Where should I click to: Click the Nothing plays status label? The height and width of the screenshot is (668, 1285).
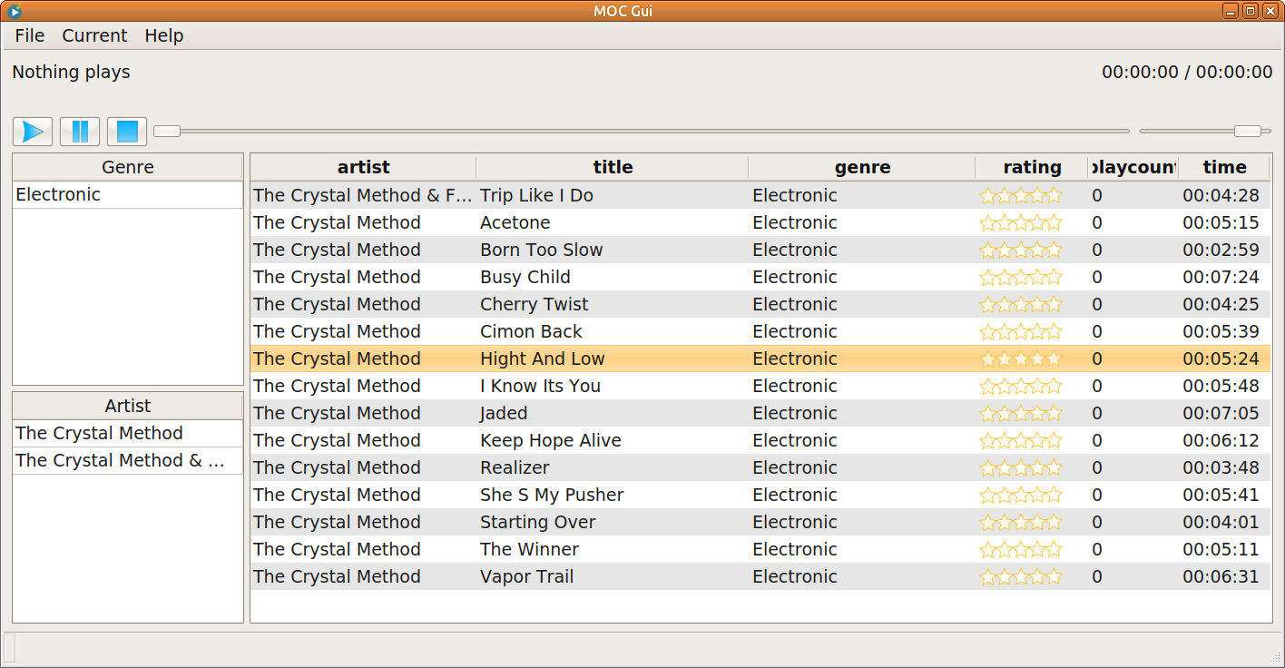(71, 72)
